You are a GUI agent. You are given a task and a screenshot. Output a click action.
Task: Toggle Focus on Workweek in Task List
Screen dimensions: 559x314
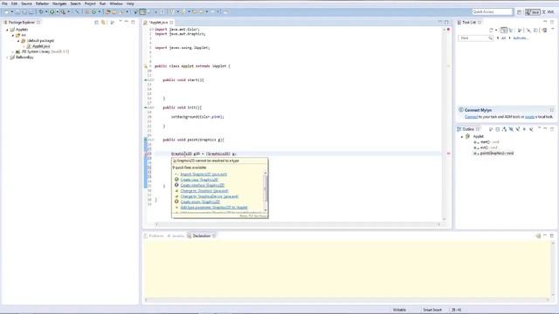pos(520,31)
